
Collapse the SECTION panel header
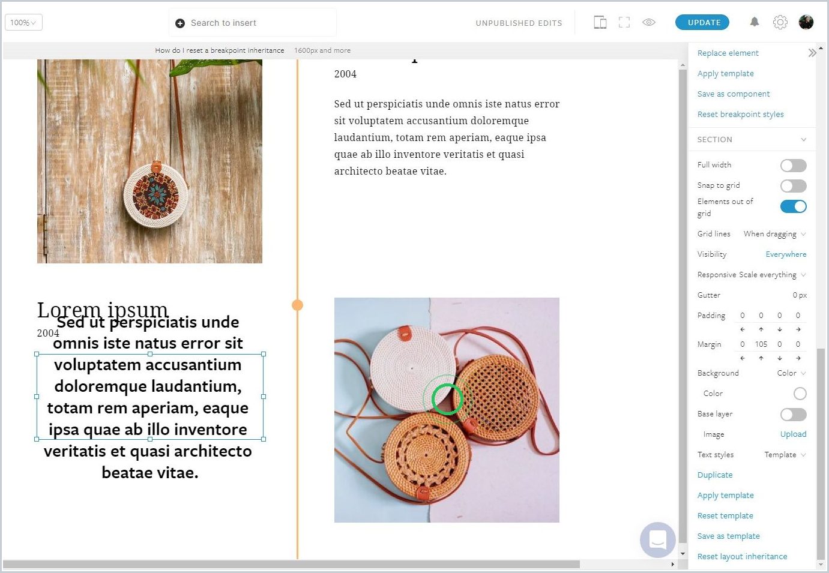coord(752,139)
